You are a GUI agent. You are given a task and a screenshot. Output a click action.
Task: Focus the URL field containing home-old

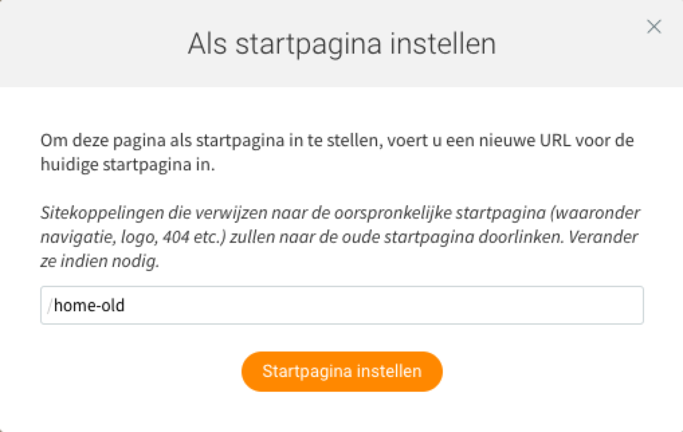[342, 306]
